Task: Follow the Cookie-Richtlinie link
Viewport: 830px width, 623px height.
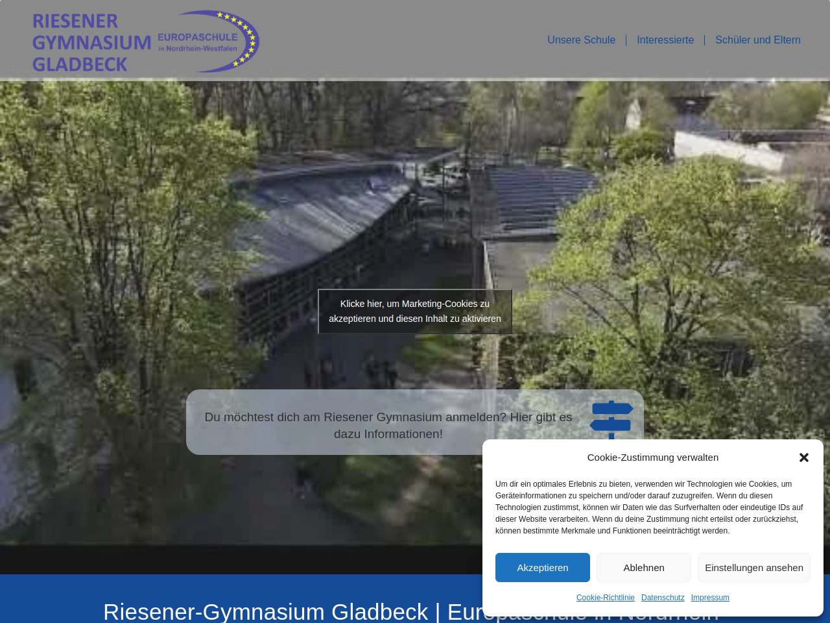Action: coord(605,598)
